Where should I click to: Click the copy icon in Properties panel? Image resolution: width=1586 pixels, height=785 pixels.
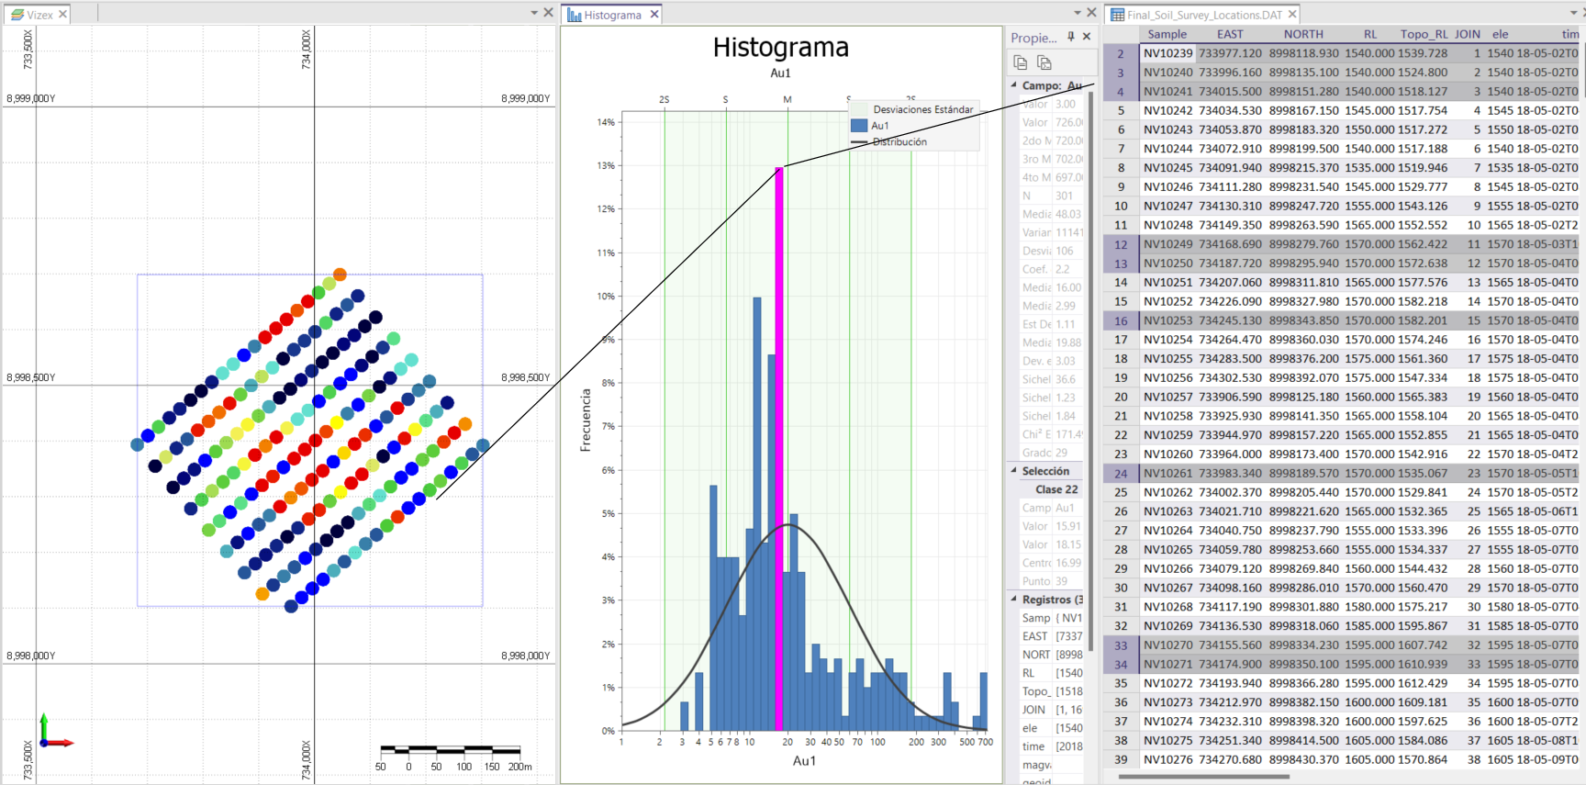click(x=1021, y=62)
